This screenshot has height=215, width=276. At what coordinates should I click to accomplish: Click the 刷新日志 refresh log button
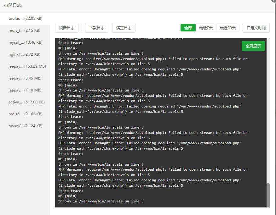67,28
